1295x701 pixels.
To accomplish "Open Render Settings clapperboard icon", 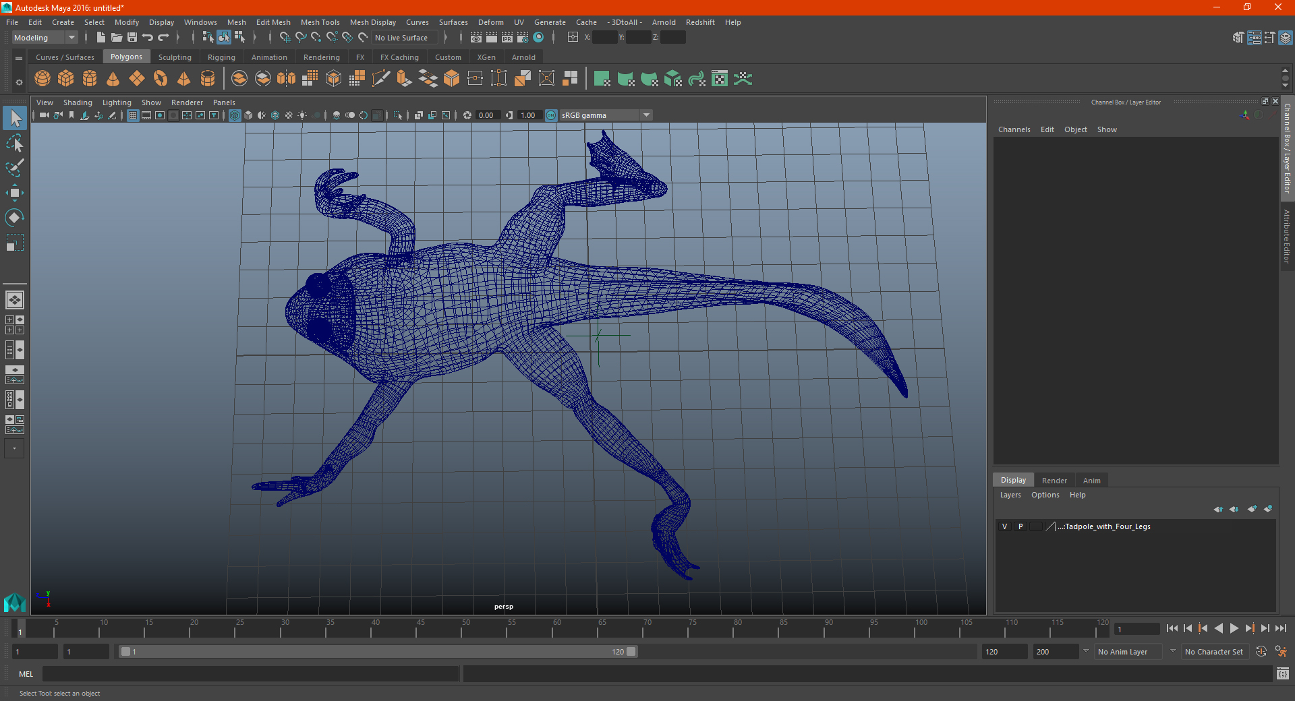I will point(523,38).
